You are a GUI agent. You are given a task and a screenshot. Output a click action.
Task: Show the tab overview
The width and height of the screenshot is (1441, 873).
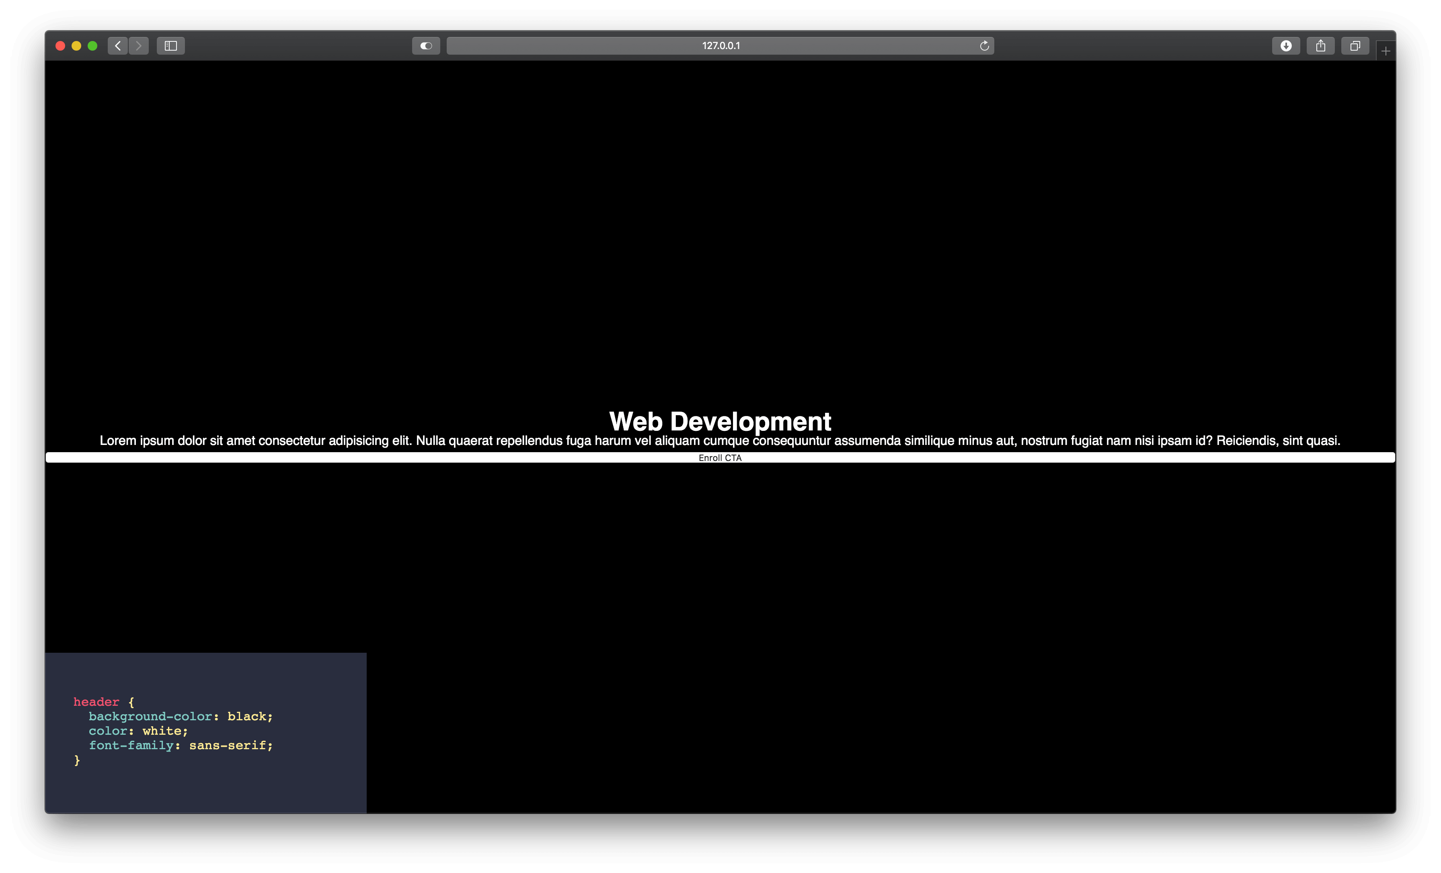[x=1355, y=45]
